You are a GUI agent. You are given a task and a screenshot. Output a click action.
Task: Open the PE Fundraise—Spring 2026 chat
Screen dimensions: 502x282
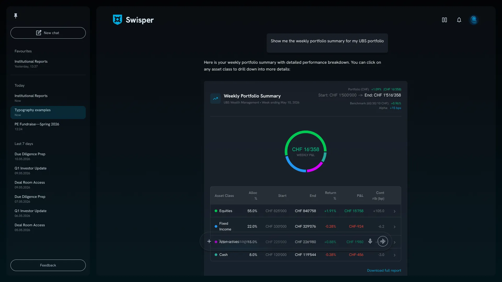point(48,127)
